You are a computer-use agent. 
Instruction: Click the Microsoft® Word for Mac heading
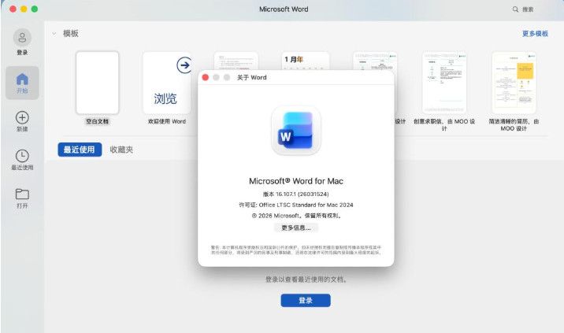point(296,181)
